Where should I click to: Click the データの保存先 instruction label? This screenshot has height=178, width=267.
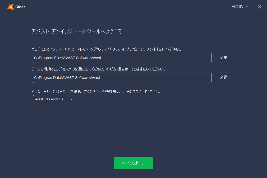pyautogui.click(x=98, y=69)
